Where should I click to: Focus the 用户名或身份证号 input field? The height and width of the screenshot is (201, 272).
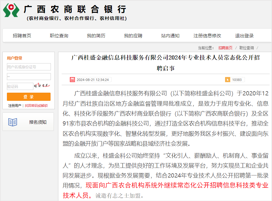[29, 67]
